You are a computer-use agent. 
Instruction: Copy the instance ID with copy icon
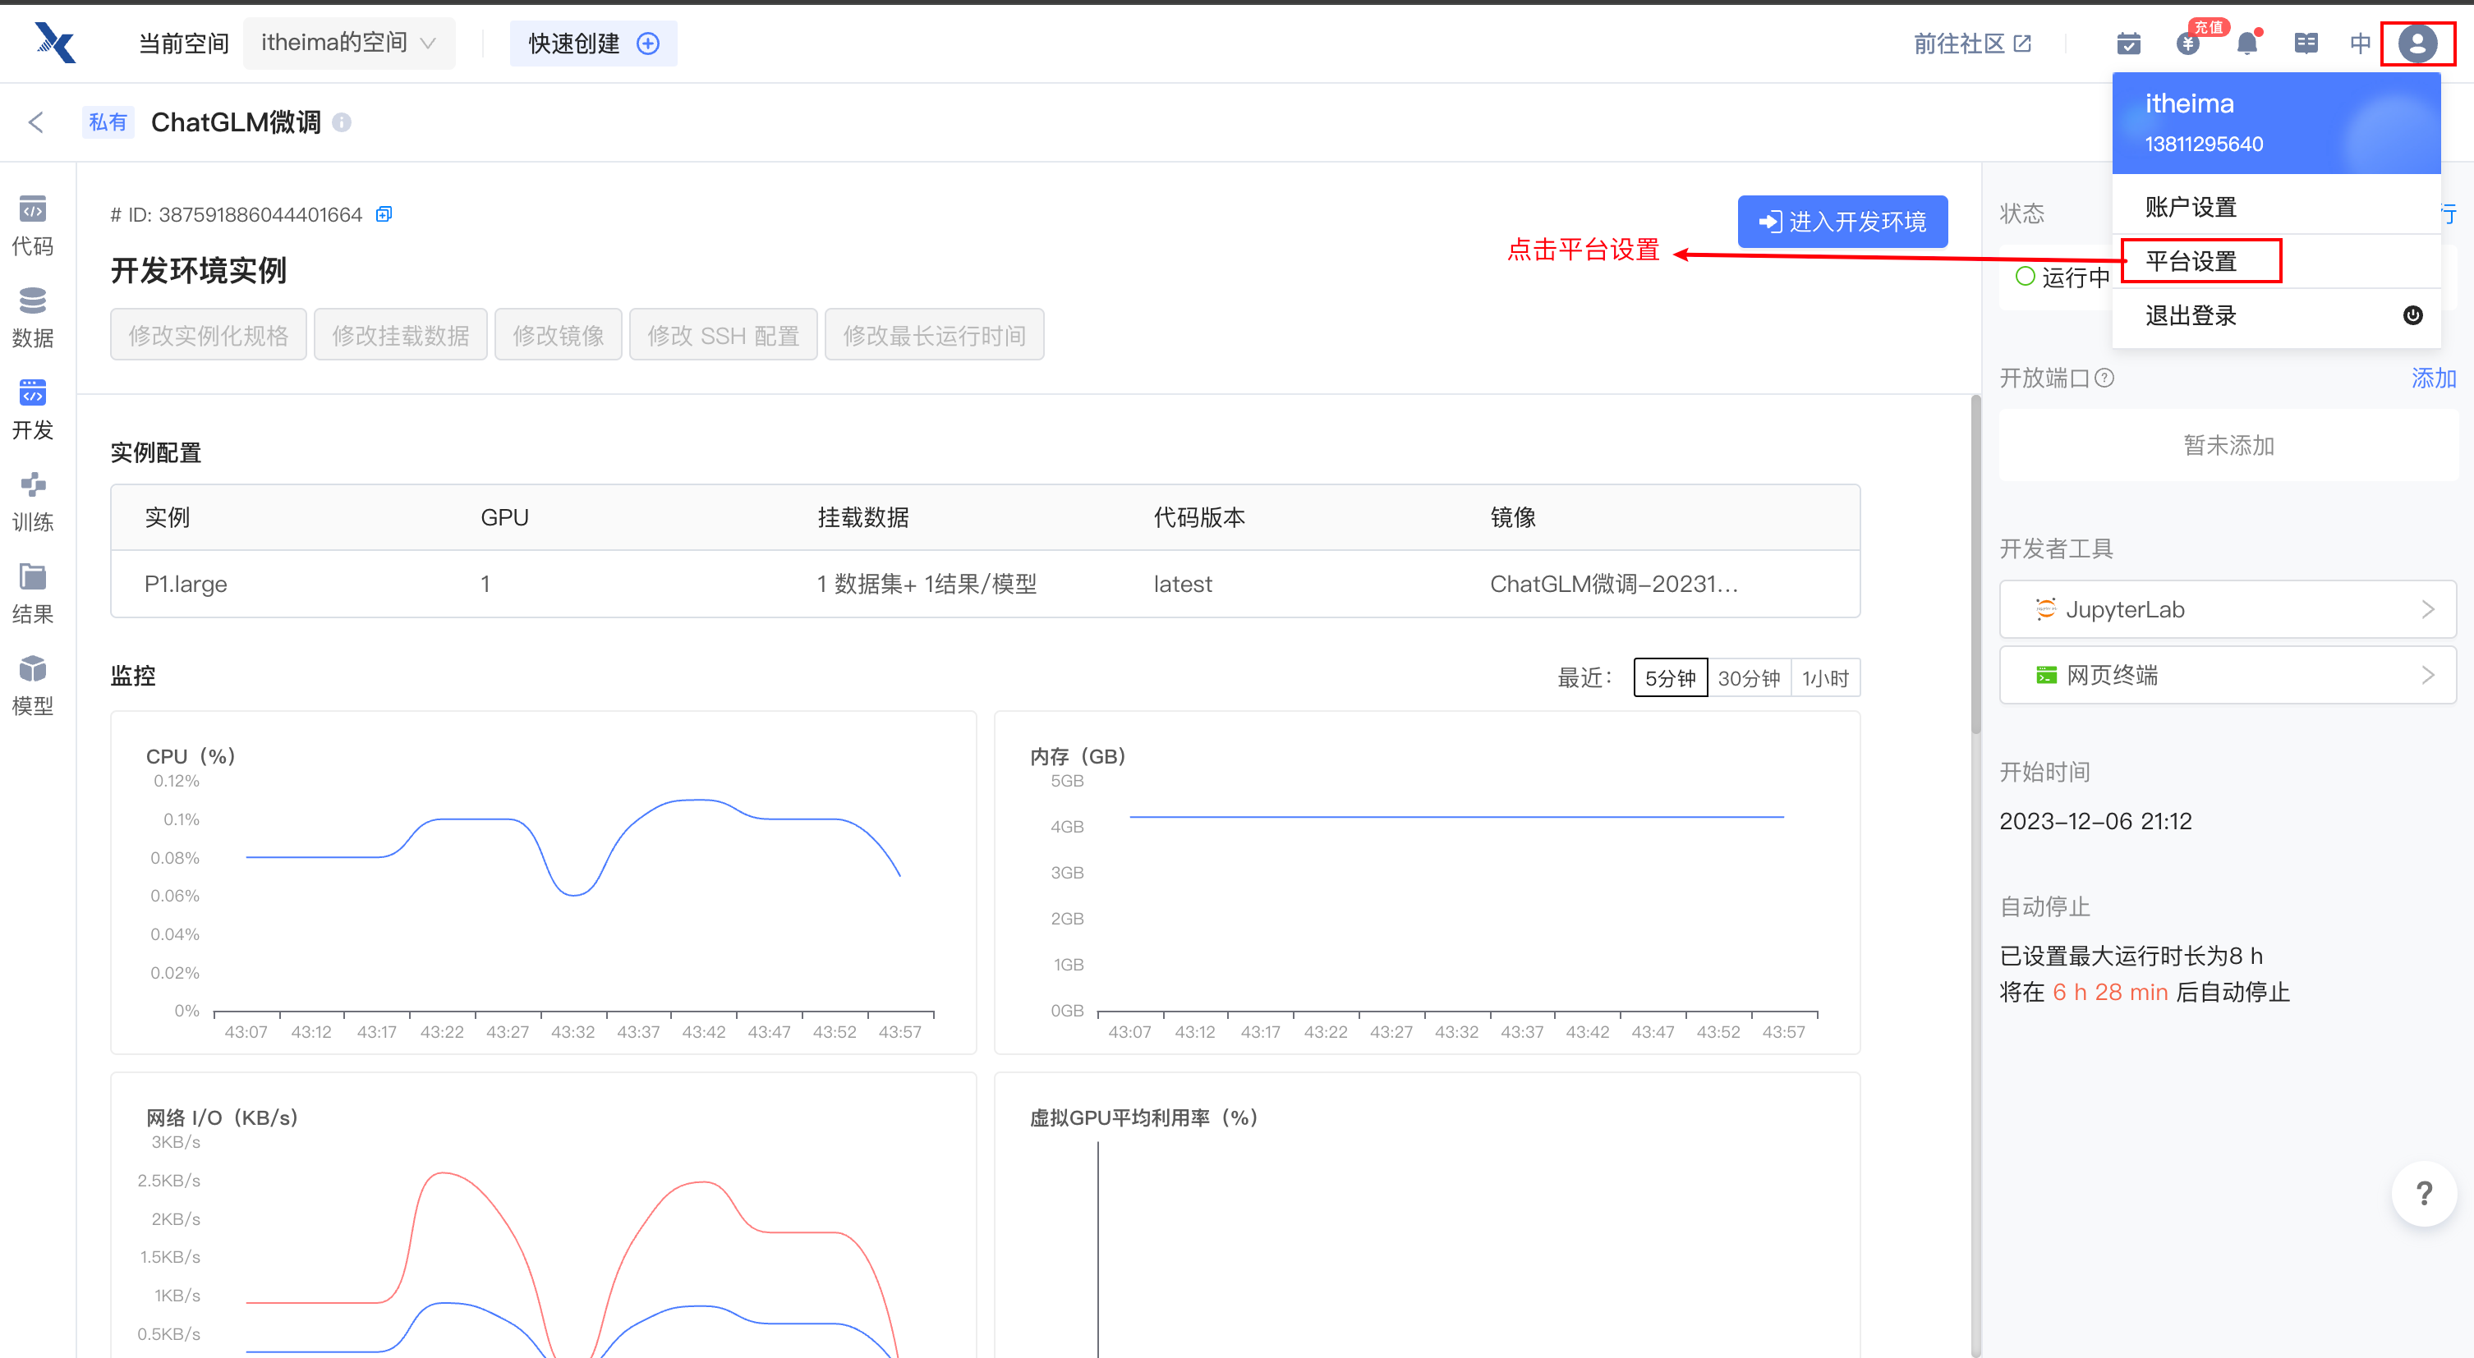pos(384,214)
